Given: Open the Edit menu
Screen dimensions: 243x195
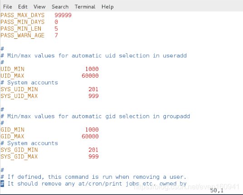Looking at the screenshot, I should click(x=23, y=7).
